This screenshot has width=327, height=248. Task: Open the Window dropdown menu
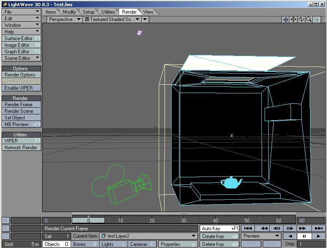[21, 25]
